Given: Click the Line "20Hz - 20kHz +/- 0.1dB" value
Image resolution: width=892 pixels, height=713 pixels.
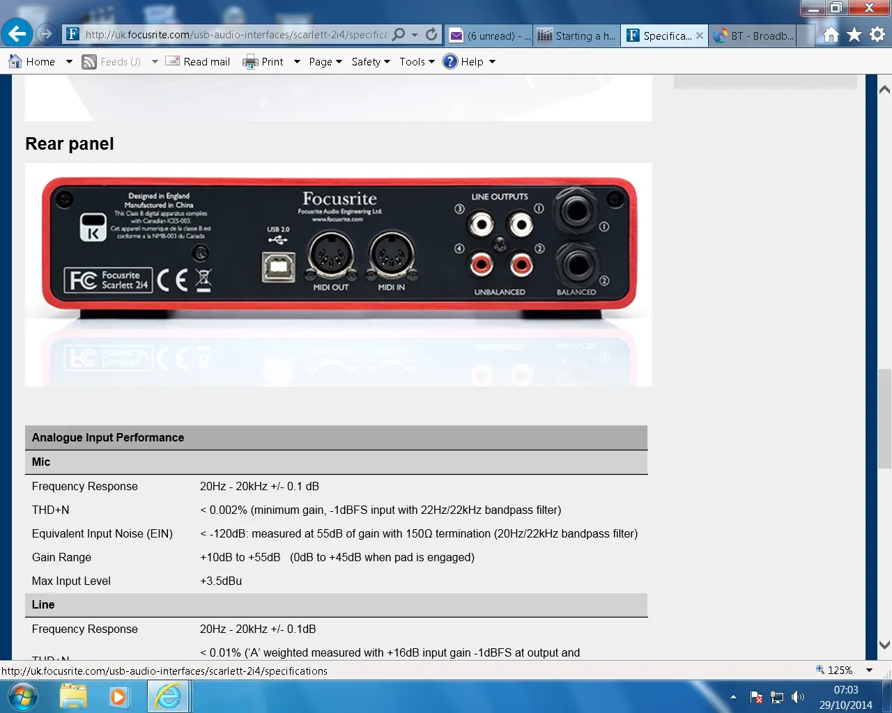Looking at the screenshot, I should 258,629.
